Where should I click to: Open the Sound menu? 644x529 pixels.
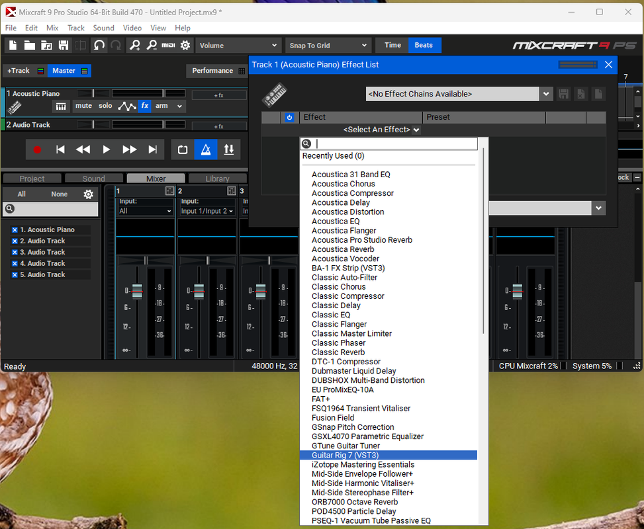103,28
